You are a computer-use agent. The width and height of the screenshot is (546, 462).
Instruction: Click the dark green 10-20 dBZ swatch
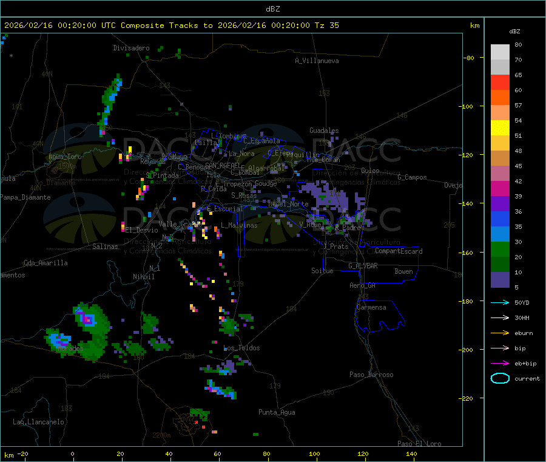tap(500, 265)
